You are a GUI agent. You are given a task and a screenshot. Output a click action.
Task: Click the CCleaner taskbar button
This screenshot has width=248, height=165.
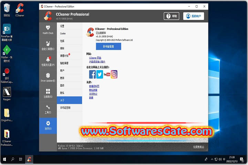pyautogui.click(x=29, y=159)
